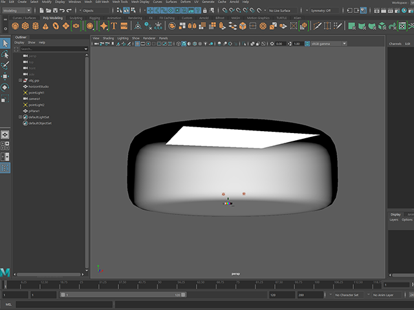The image size is (414, 310).
Task: Select the Paint Selection tool
Action: (5, 65)
